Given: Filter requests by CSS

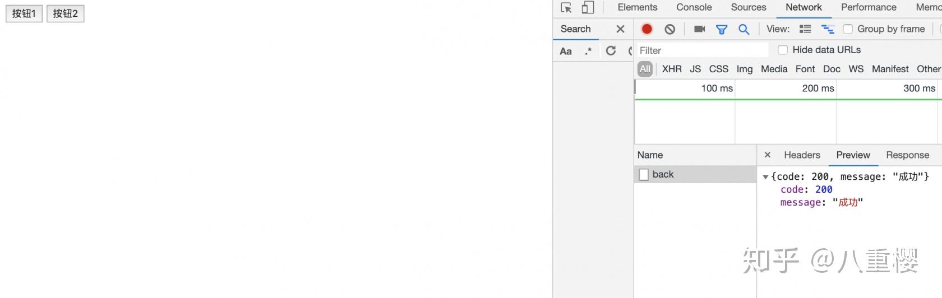Looking at the screenshot, I should click(x=719, y=69).
